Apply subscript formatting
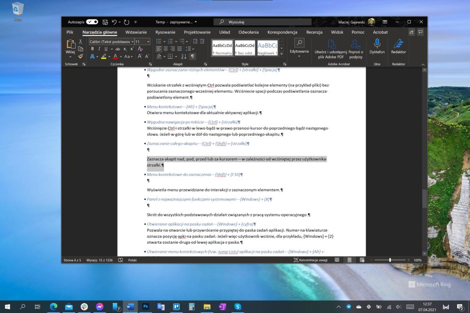 pyautogui.click(x=125, y=49)
